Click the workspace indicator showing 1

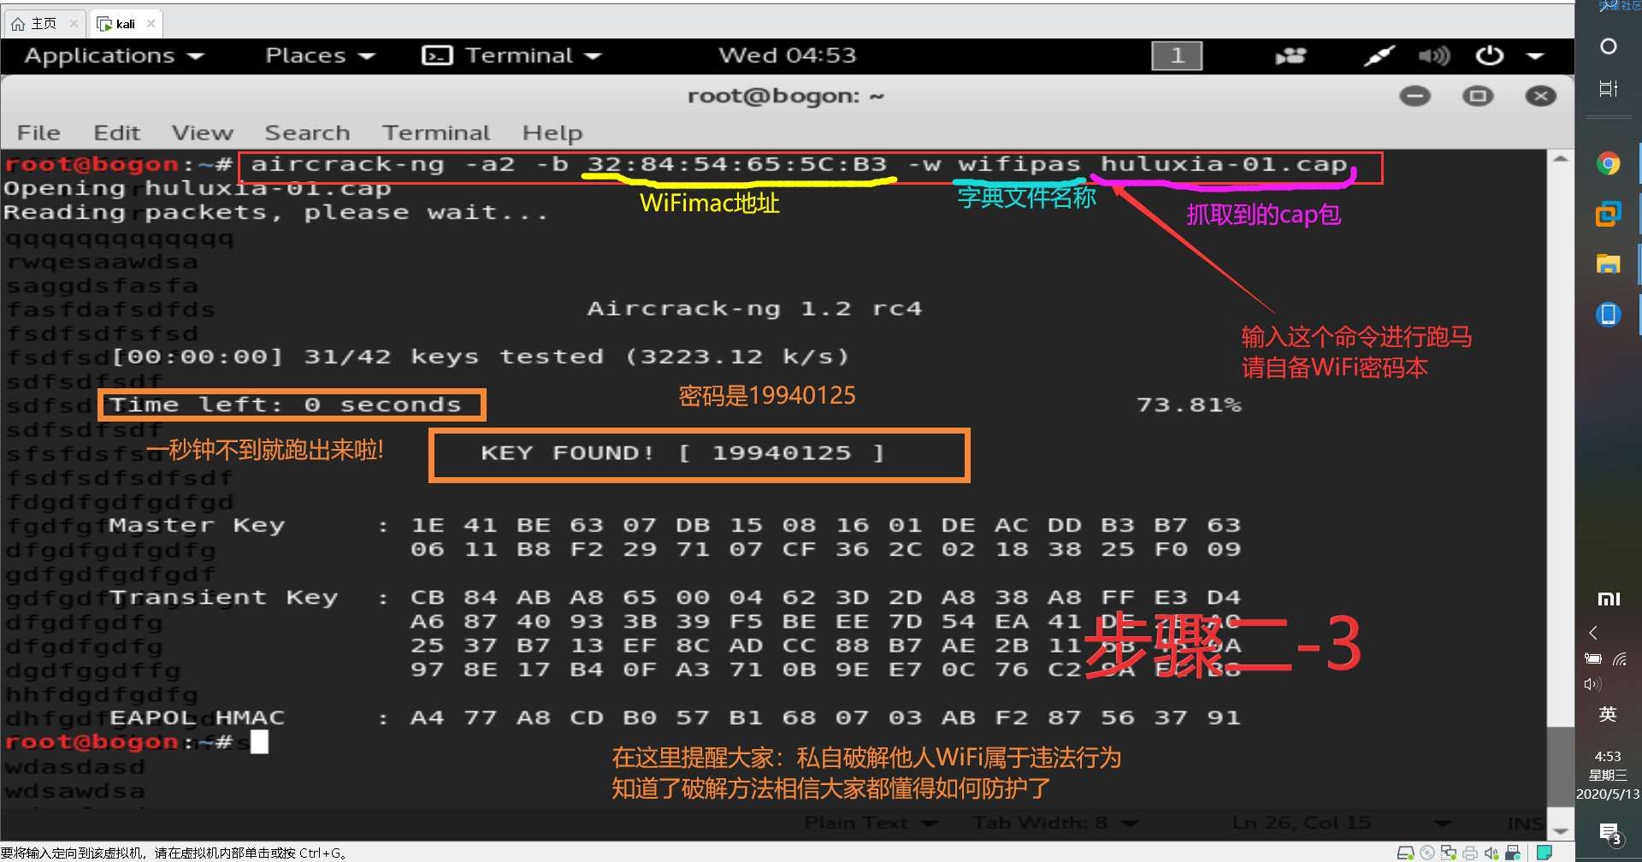[1177, 56]
